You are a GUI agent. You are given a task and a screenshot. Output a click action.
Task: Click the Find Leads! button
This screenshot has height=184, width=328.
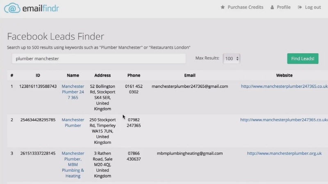[303, 59]
